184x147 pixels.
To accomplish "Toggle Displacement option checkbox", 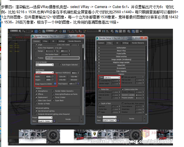I will (36, 97).
